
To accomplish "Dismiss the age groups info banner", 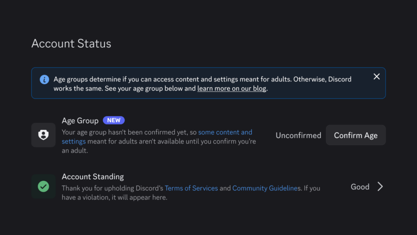I will [377, 77].
